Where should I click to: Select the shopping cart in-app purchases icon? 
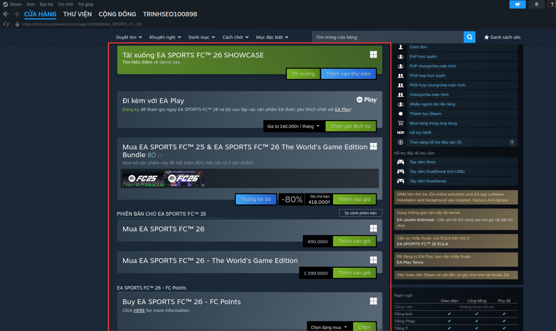(x=401, y=123)
